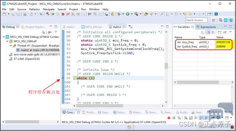Click the Terminate and Relaunch icon
Viewport: 236px width, 131px height.
[48, 14]
